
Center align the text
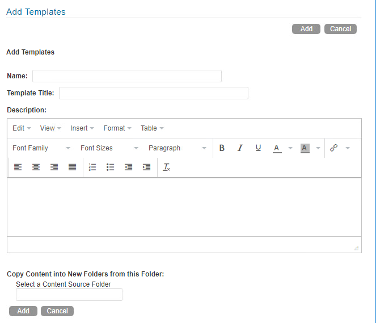click(x=36, y=167)
